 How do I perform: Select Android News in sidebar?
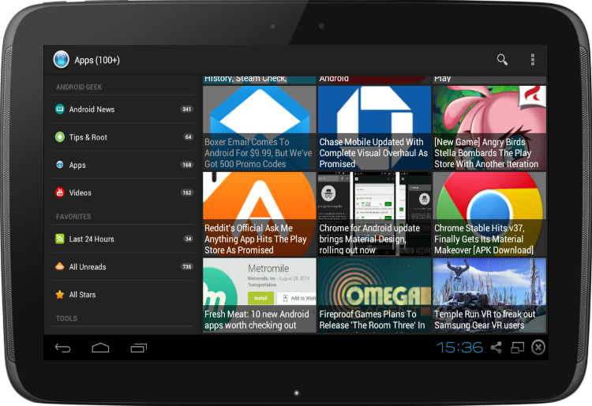tap(122, 110)
